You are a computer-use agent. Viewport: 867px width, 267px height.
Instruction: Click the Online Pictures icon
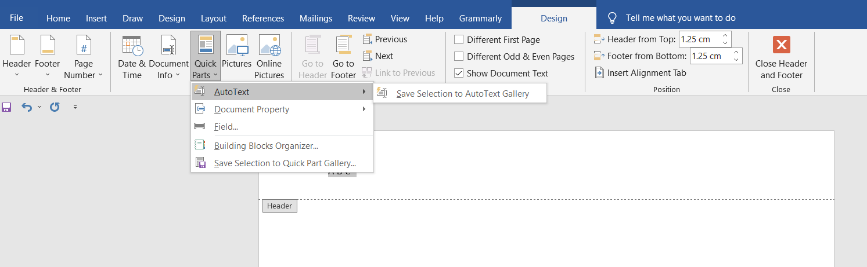tap(269, 46)
